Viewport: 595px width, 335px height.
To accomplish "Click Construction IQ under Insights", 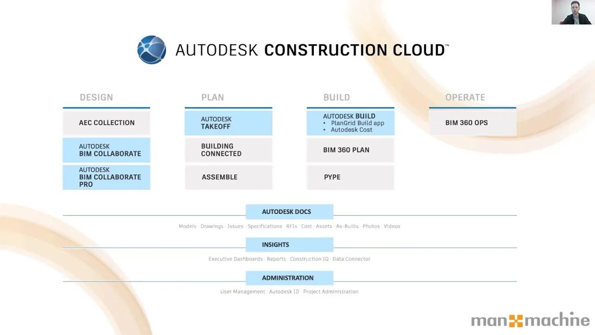I will pyautogui.click(x=309, y=259).
